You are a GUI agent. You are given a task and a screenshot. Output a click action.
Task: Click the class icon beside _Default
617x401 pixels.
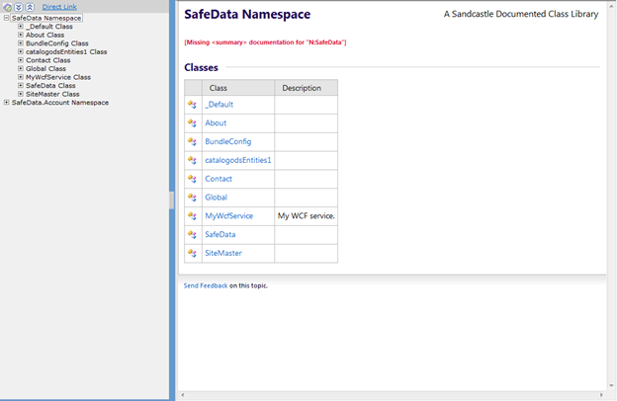(193, 105)
